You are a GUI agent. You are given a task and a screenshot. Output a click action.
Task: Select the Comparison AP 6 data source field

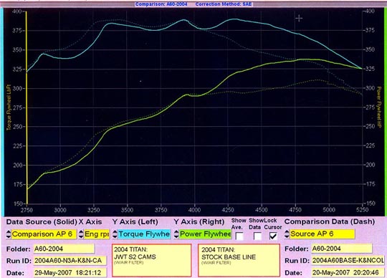(44, 234)
